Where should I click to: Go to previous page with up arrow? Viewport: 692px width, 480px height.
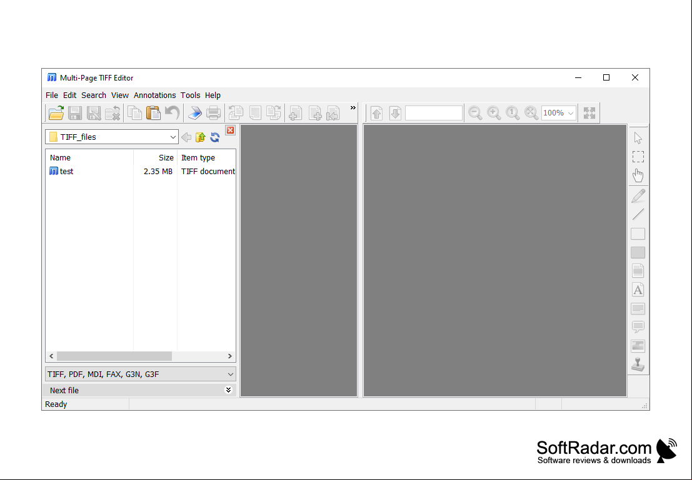(x=376, y=113)
